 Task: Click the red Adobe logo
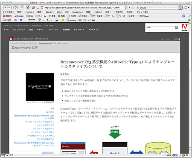185,28
